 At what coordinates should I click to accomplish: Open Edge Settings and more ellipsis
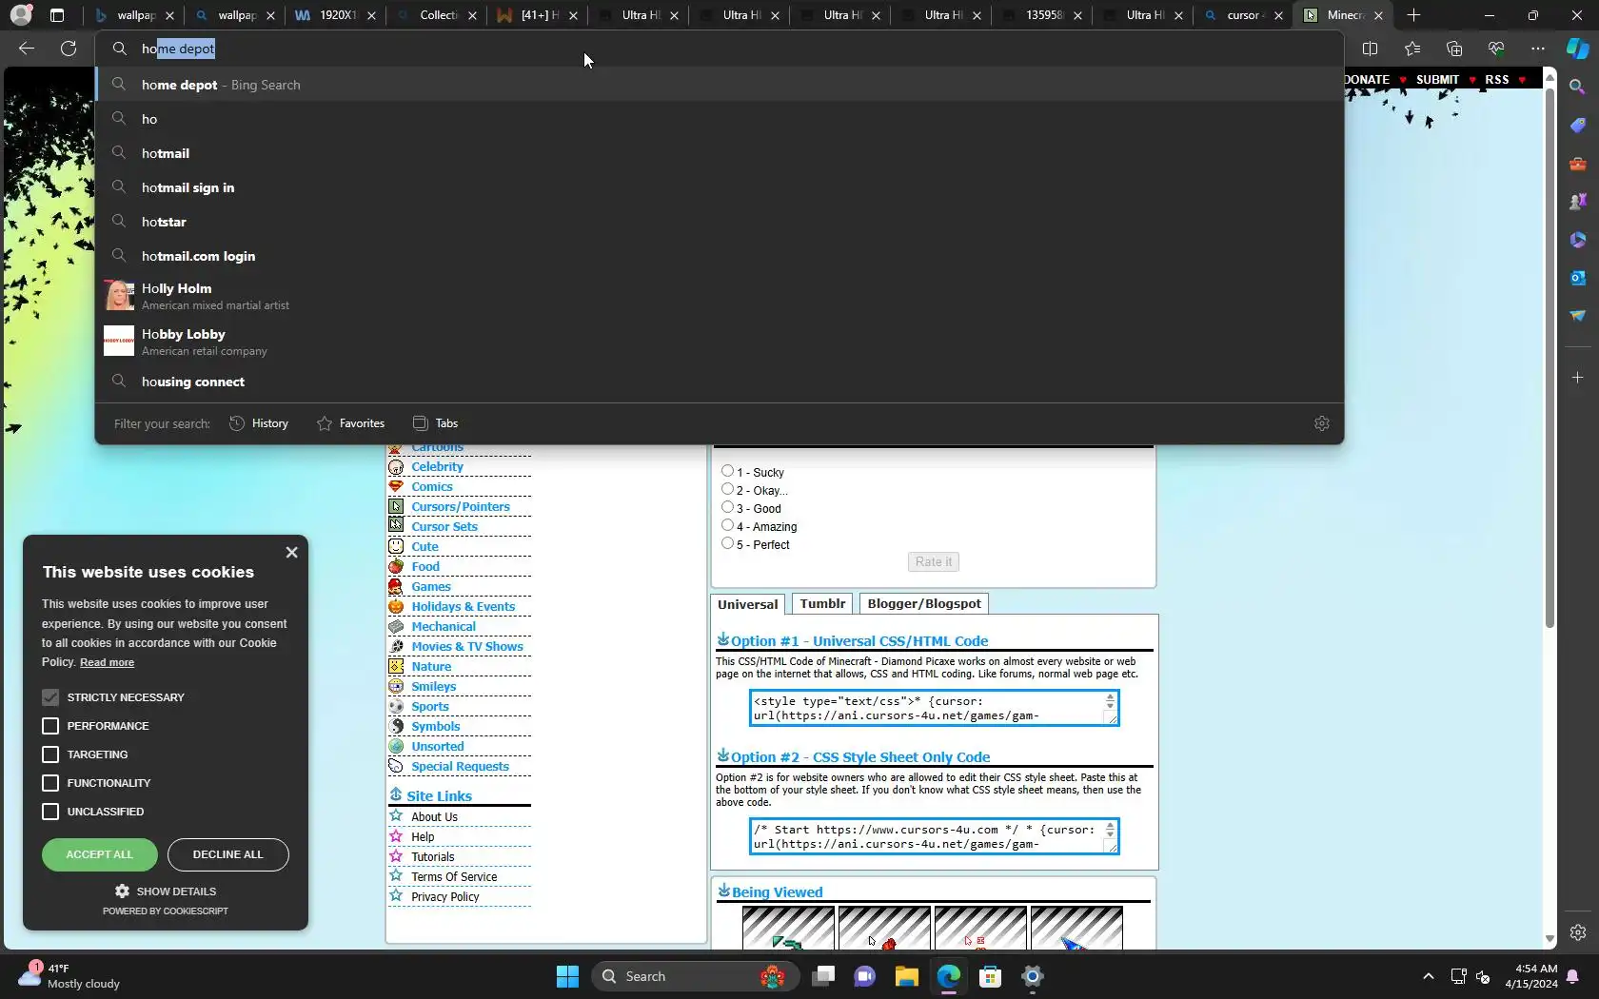click(1537, 49)
